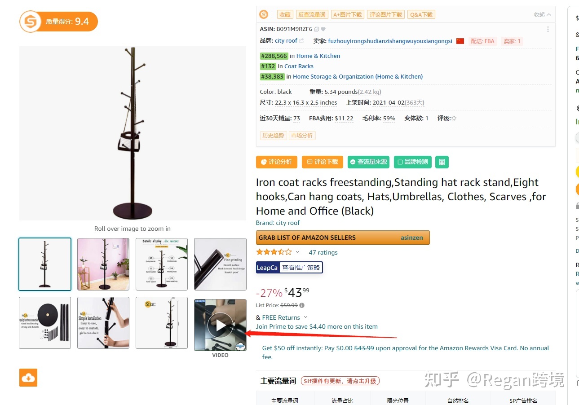Play the product video thumbnail
579x405 pixels.
pos(220,325)
